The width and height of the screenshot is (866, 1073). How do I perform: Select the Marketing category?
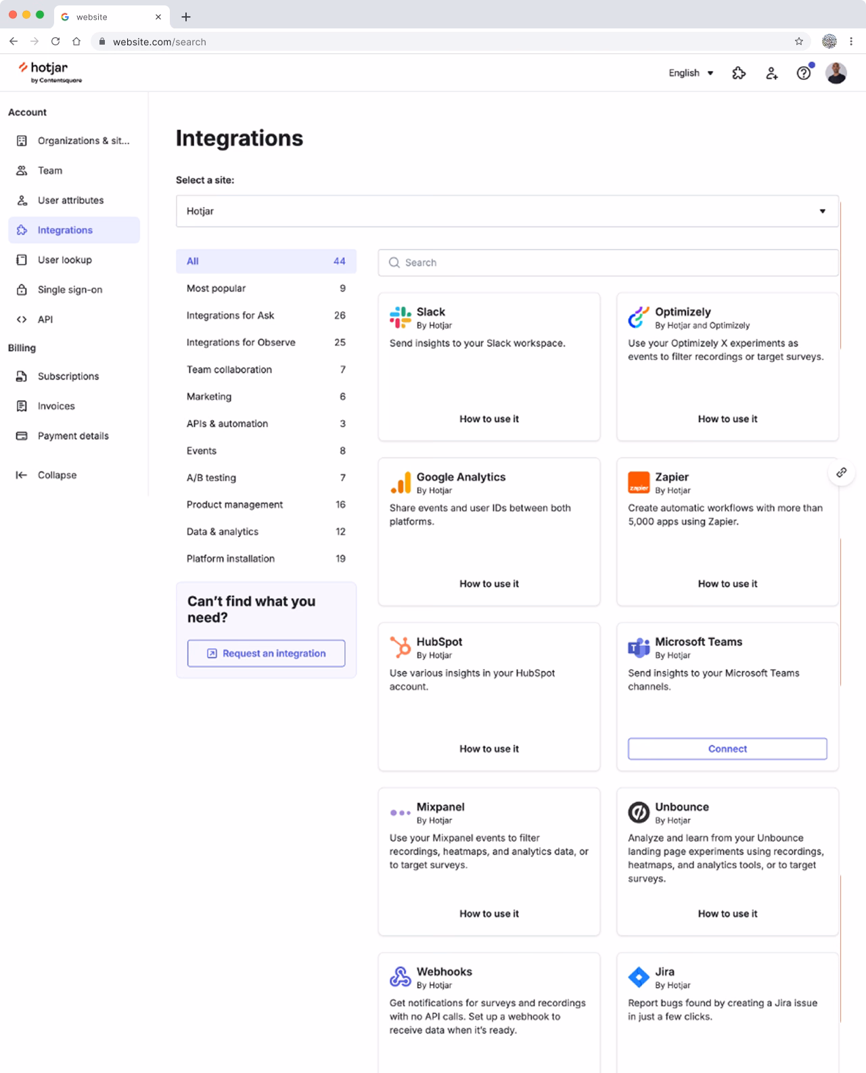pos(266,396)
